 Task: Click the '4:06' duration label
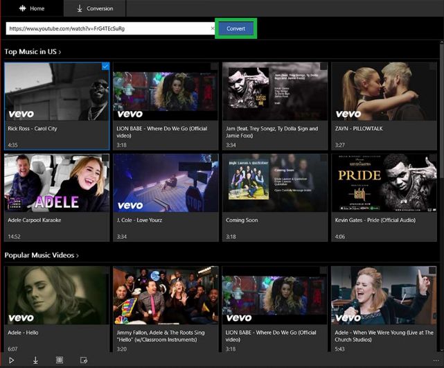pyautogui.click(x=340, y=236)
